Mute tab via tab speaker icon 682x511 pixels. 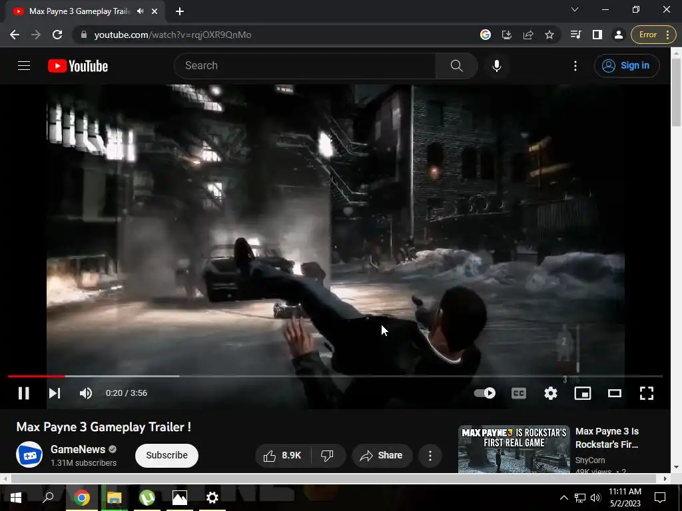140,11
